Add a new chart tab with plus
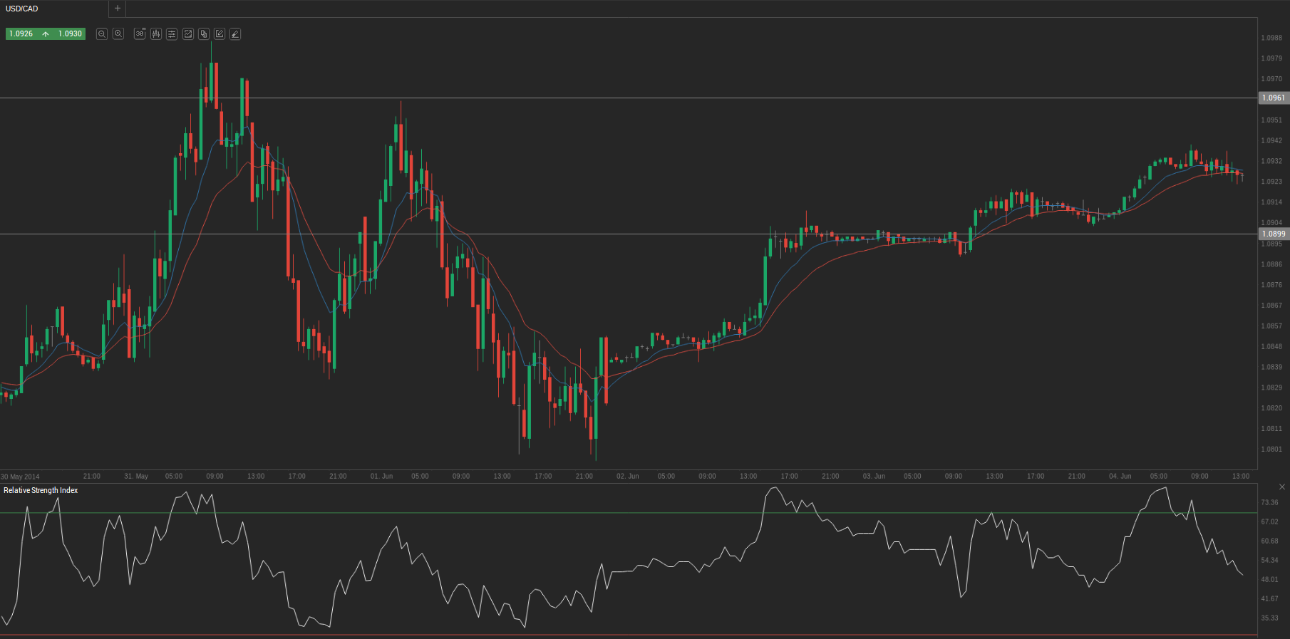 [x=118, y=9]
